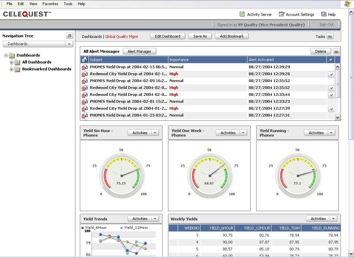Sign Out of the session
The image size is (354, 258).
tap(326, 24)
